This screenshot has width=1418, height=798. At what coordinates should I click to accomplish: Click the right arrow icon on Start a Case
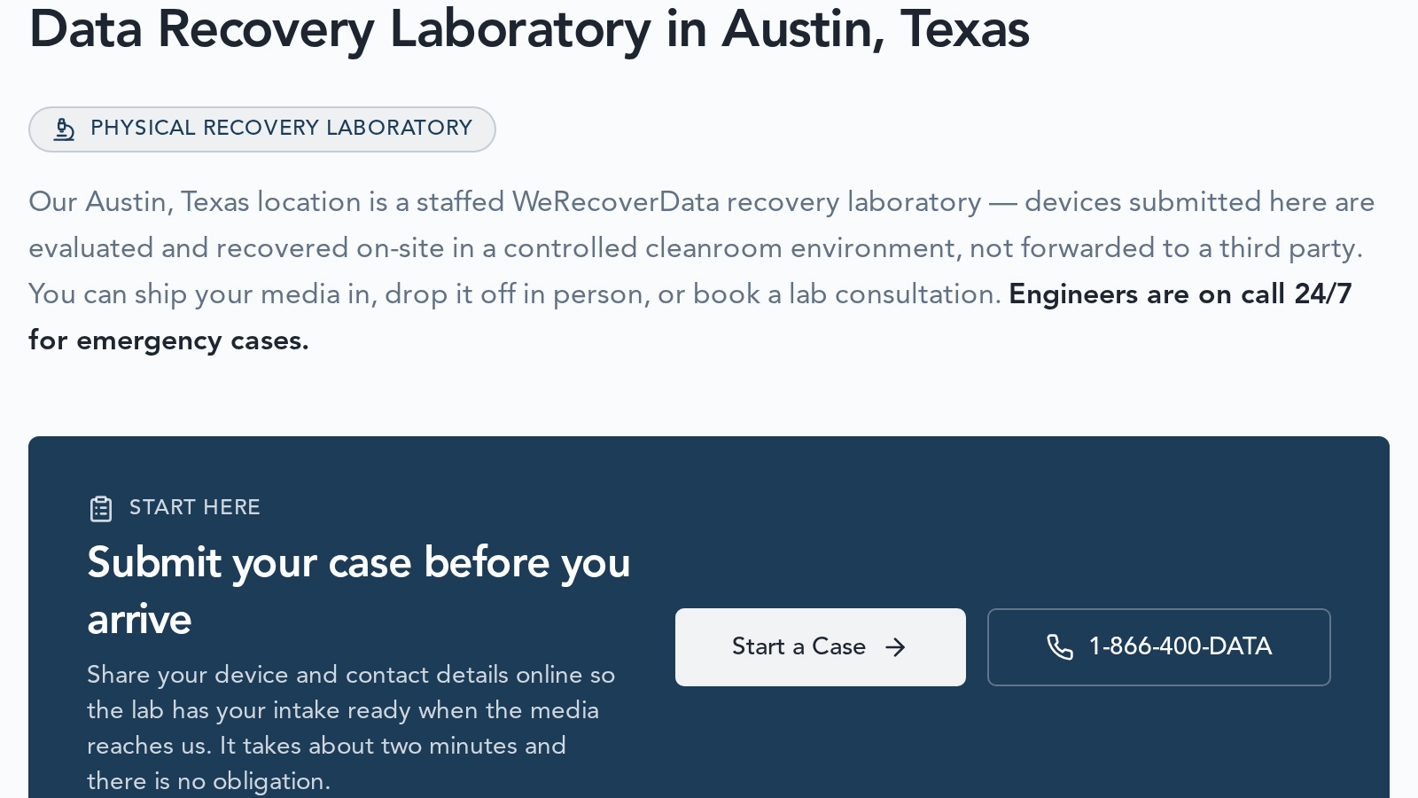coord(896,647)
